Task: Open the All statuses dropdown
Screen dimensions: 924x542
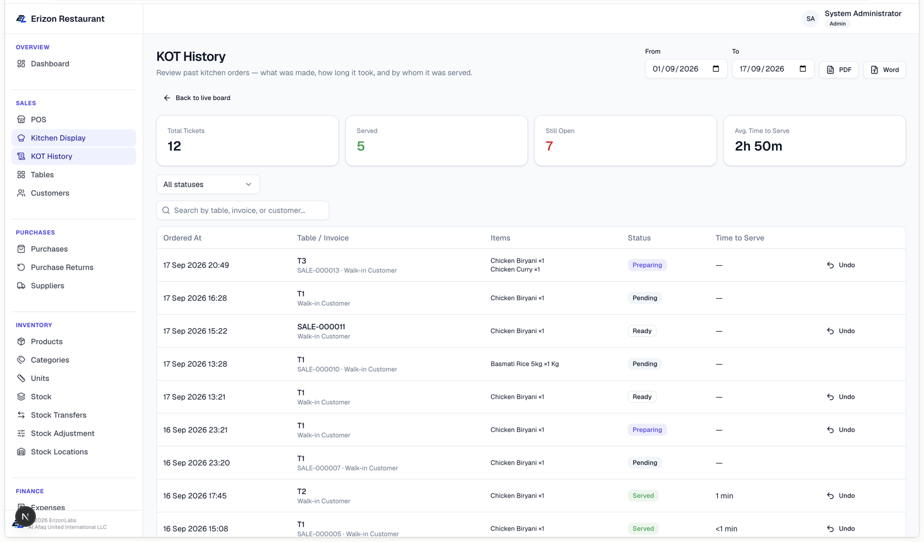Action: [208, 184]
